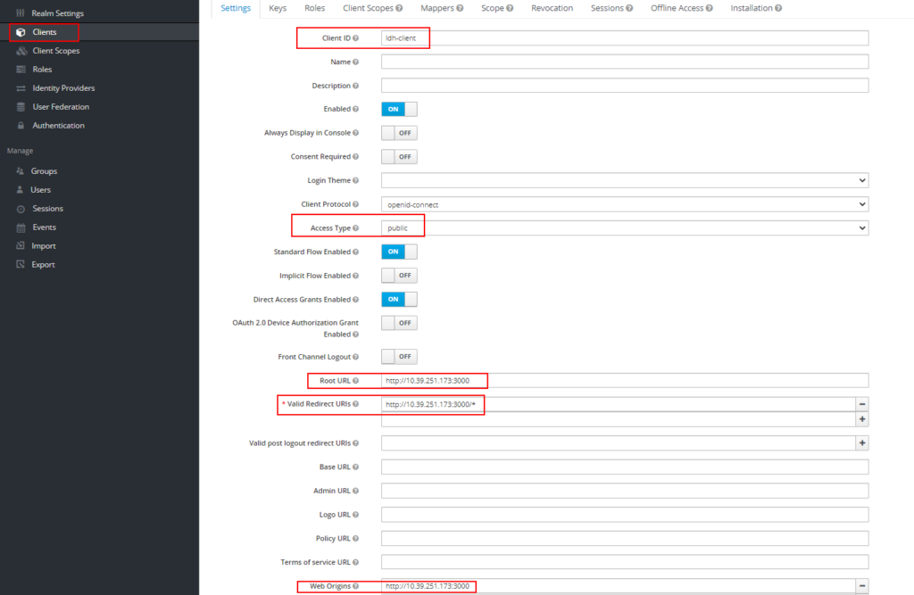This screenshot has height=595, width=914.
Task: Open the Authentication section
Action: coord(59,125)
